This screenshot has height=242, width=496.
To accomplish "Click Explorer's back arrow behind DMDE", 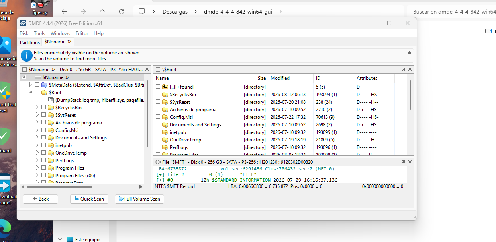I will tap(64, 12).
